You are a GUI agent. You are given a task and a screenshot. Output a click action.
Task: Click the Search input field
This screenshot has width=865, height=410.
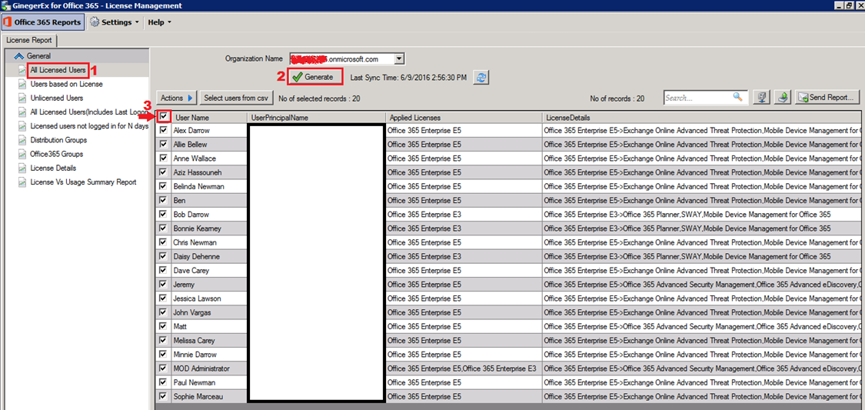pyautogui.click(x=698, y=98)
